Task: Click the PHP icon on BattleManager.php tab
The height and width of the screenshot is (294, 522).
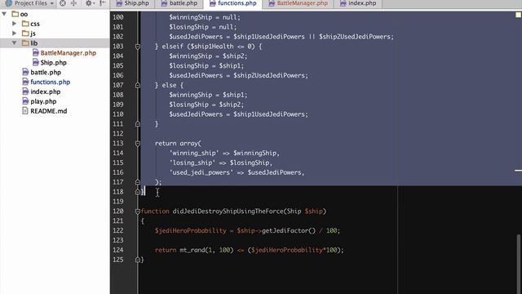Action: (272, 3)
